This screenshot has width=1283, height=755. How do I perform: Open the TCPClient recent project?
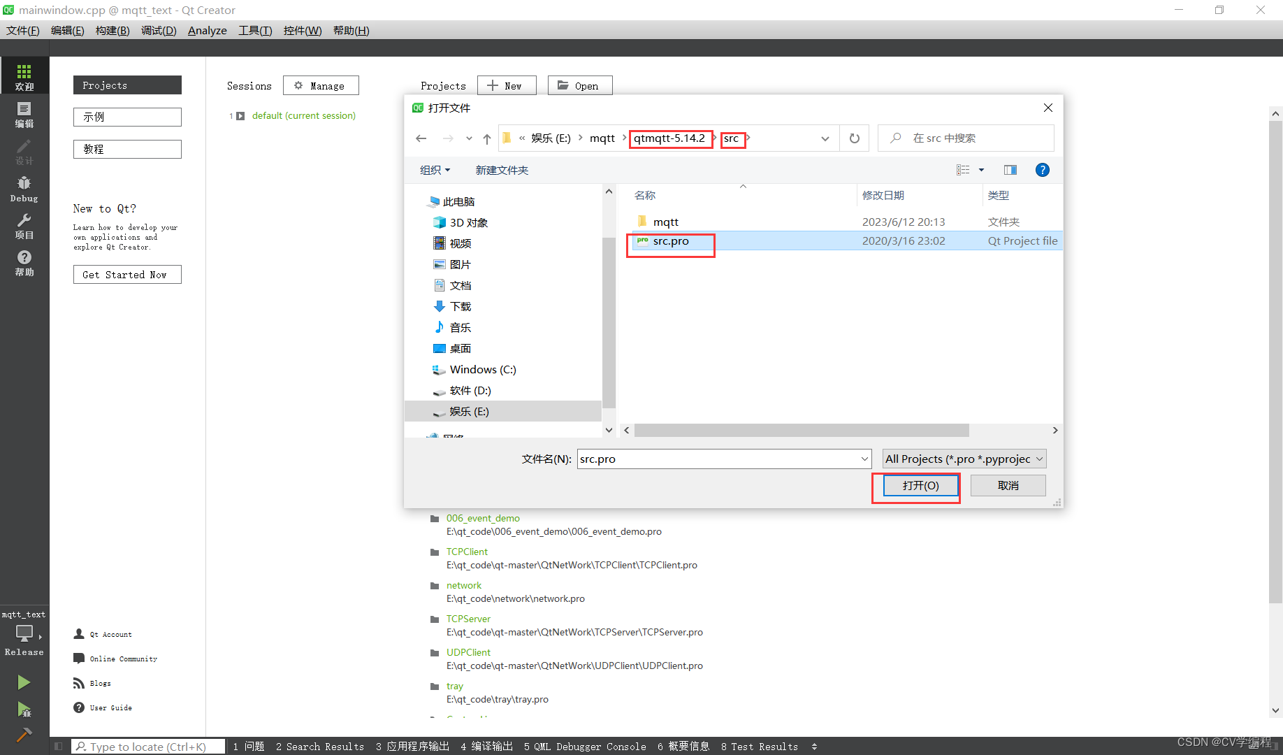coord(467,552)
